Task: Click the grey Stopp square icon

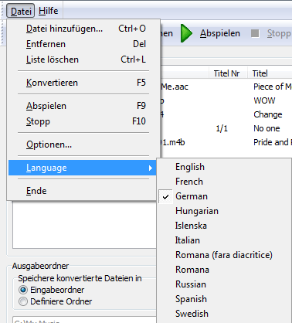Action: click(255, 33)
